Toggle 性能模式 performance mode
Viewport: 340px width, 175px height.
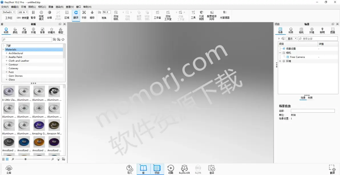tap(41, 15)
